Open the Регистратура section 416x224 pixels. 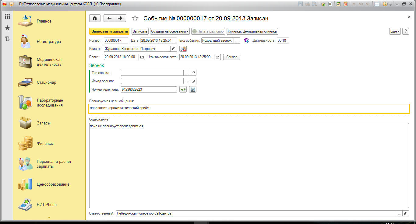coord(49,42)
